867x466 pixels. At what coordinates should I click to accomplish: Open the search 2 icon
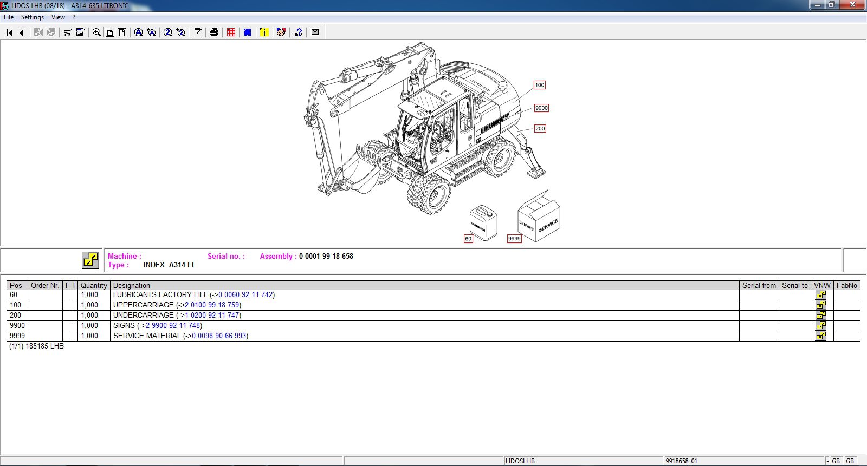click(168, 32)
